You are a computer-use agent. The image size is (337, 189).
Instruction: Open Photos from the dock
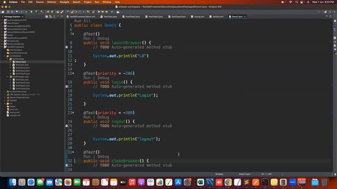68,182
